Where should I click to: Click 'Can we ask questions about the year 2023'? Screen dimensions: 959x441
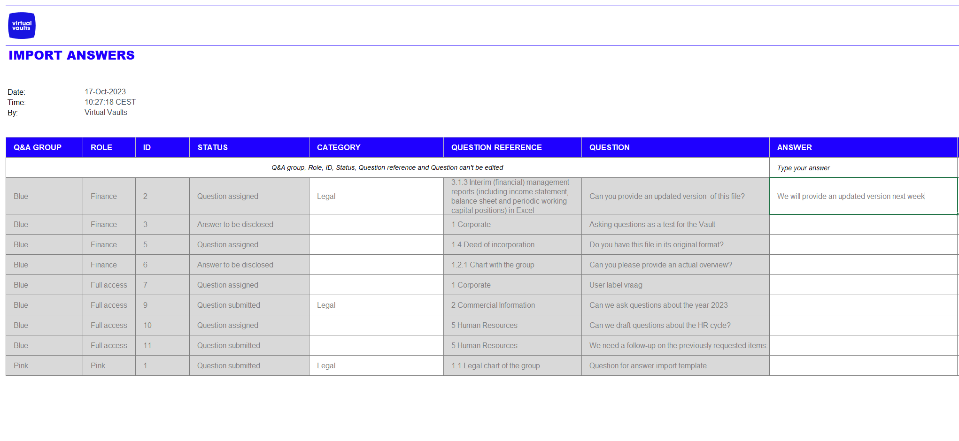click(x=675, y=305)
